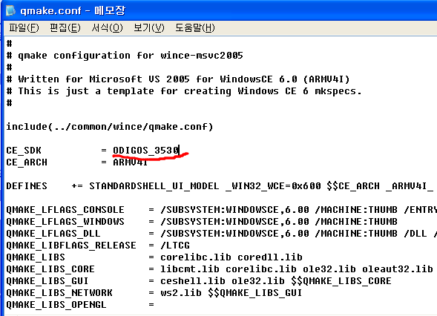Screen dimensions: 437x316
Task: Click QMAKE_LIBS_GUI variable name
Action: pyautogui.click(x=47, y=280)
